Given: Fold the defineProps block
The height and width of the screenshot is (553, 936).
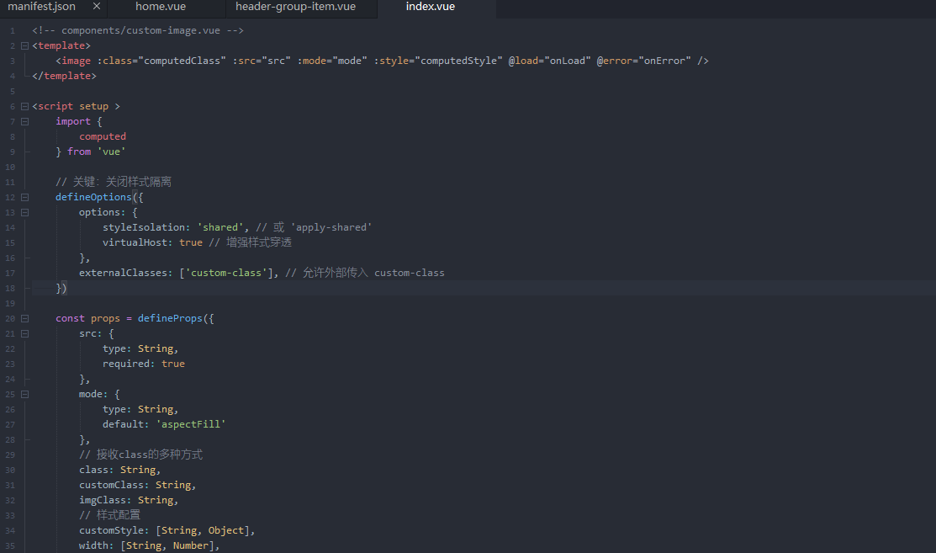Looking at the screenshot, I should (x=25, y=318).
